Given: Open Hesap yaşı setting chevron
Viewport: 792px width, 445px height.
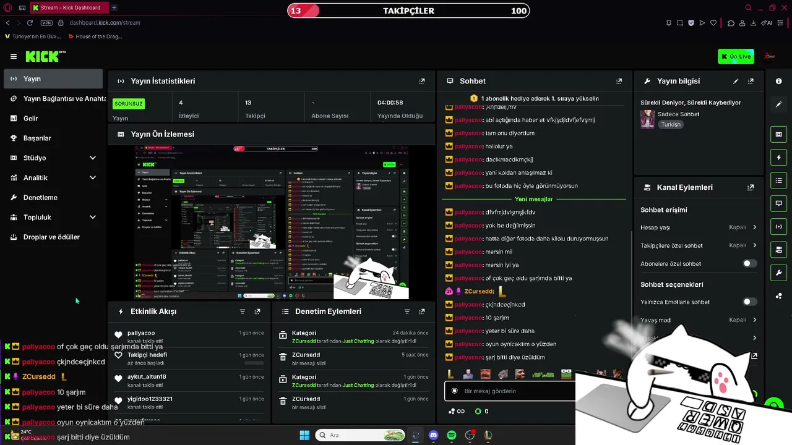Looking at the screenshot, I should [x=755, y=227].
